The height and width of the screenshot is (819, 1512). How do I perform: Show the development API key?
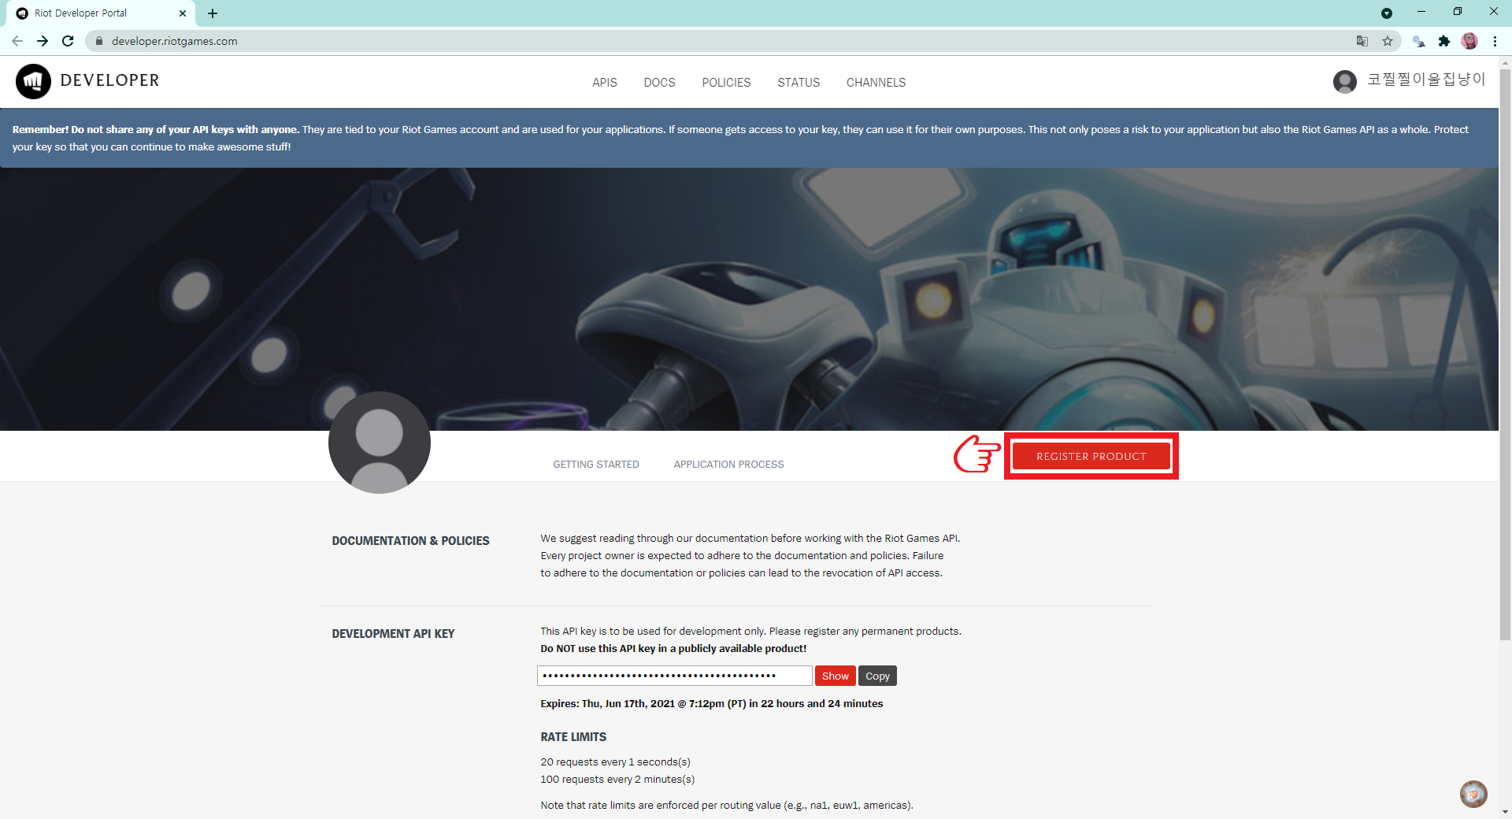click(x=836, y=676)
